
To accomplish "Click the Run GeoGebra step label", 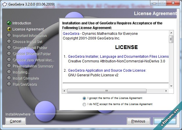I will [25, 84].
